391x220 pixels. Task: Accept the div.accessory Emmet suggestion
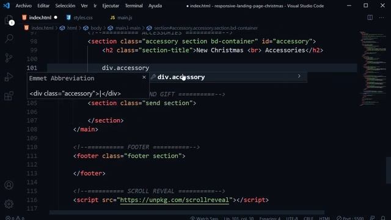[228, 77]
